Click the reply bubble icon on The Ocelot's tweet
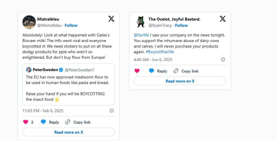277x141 pixels. [151, 71]
